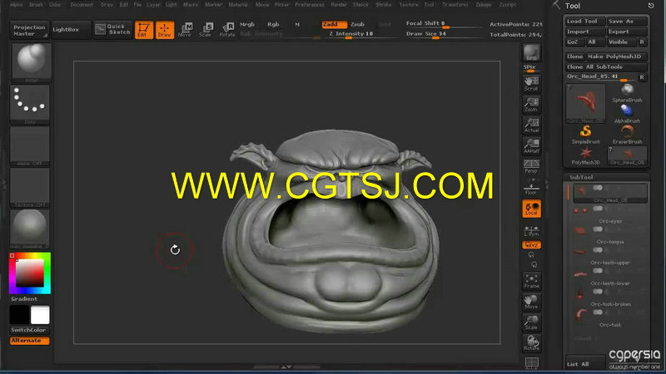This screenshot has height=374, width=666.
Task: Open the material sphere selector
Action: coord(30,229)
